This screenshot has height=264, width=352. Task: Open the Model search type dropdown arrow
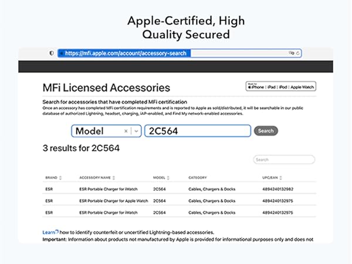tap(136, 131)
